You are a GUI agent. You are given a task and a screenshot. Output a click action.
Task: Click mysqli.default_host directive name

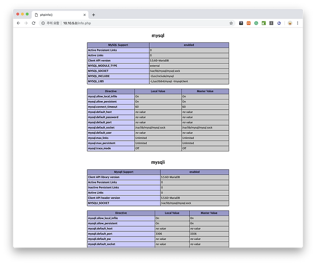pyautogui.click(x=100, y=229)
